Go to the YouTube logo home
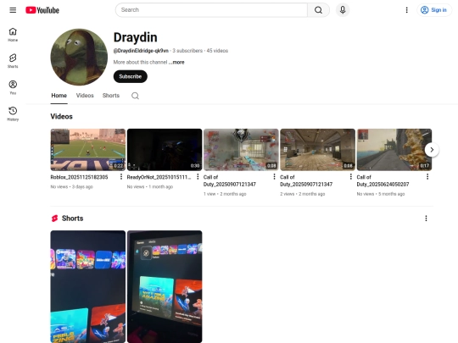Screen dimensions: 458x343 click(x=42, y=10)
